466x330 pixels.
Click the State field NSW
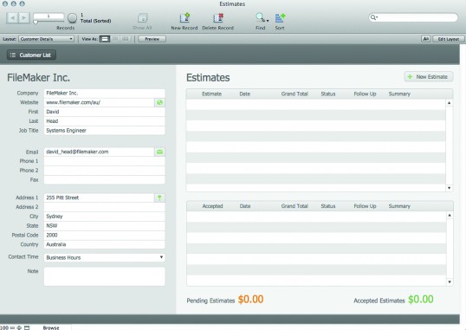click(104, 226)
